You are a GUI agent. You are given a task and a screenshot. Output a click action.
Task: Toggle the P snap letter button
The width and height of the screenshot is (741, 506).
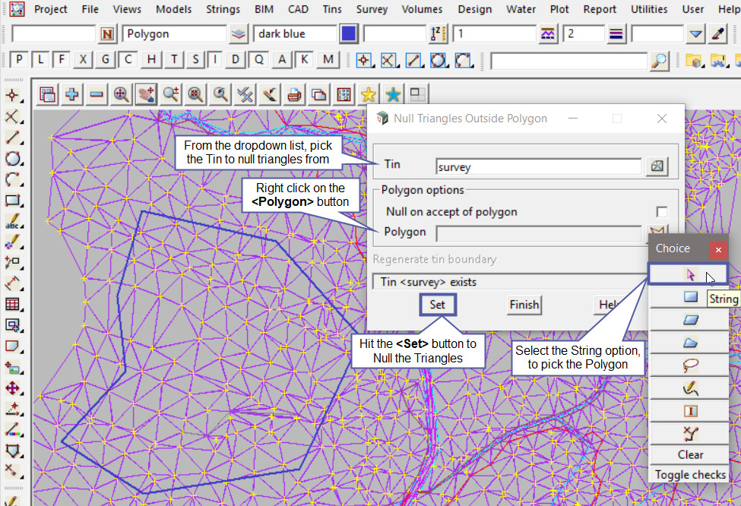[19, 60]
